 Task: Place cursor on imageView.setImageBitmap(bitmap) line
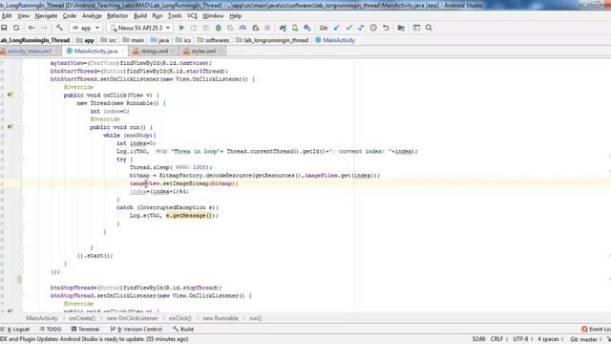pyautogui.click(x=183, y=183)
